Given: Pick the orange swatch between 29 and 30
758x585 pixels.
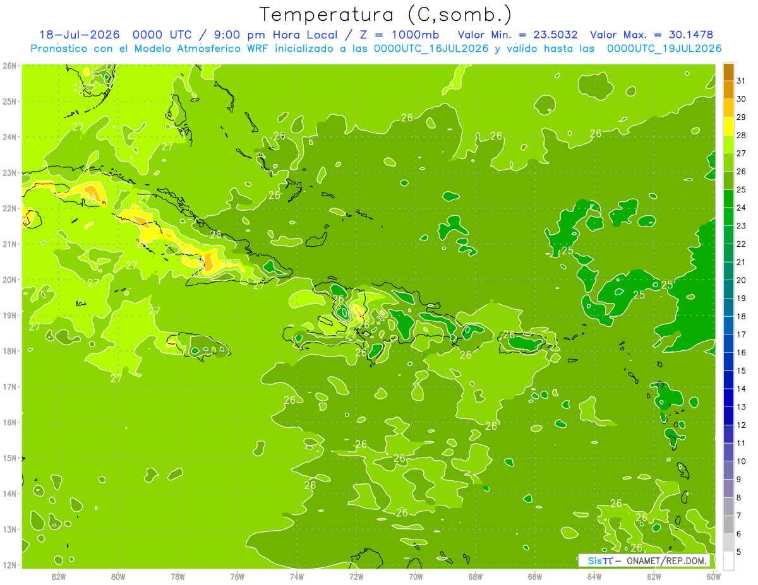Looking at the screenshot, I should (728, 108).
